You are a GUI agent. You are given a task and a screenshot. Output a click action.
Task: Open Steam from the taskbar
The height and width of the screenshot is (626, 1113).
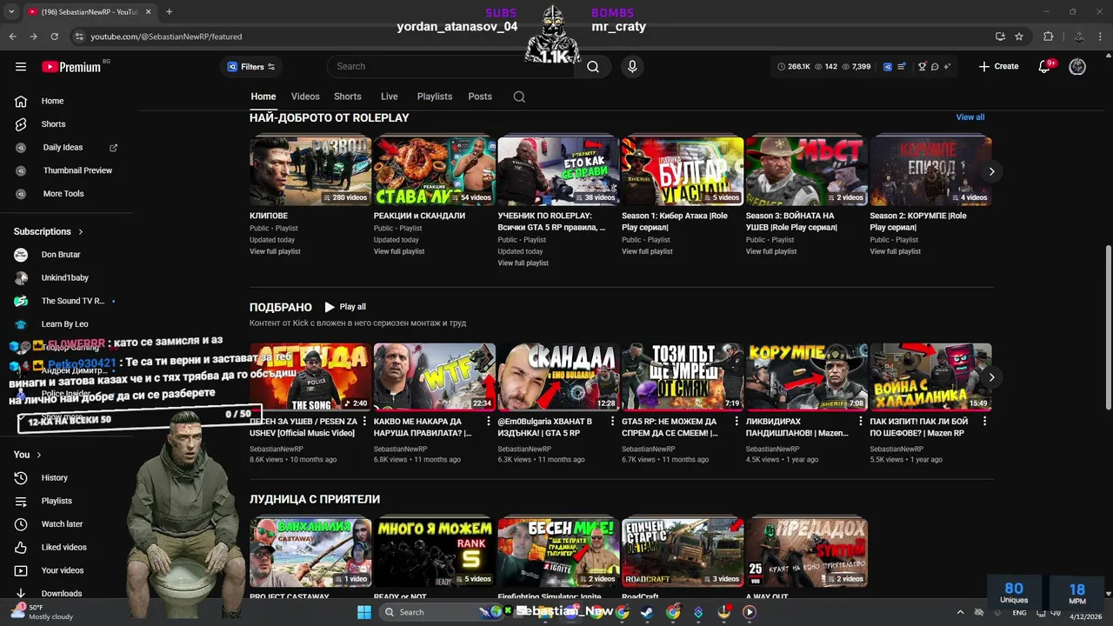click(x=646, y=612)
